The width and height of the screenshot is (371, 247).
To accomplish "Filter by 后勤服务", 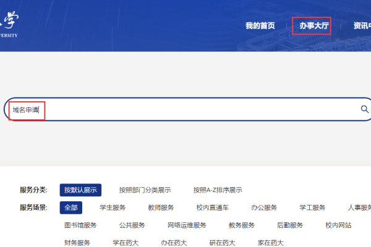I will (x=290, y=225).
